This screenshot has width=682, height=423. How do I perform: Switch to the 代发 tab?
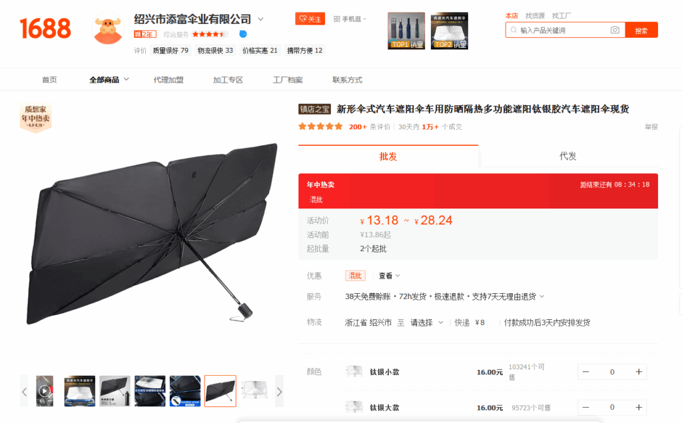(568, 157)
